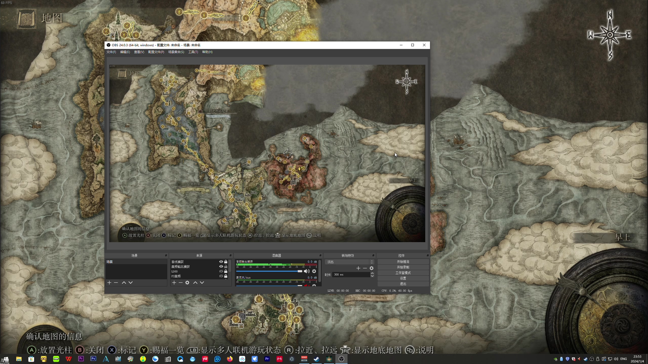Unlock the 游戏捕获 source
The height and width of the screenshot is (364, 648).
pyautogui.click(x=226, y=262)
